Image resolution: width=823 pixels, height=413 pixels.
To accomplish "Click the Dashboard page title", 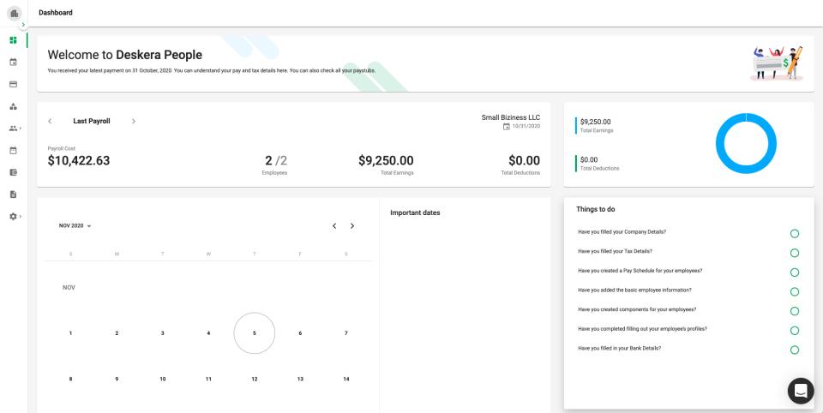I will point(56,13).
